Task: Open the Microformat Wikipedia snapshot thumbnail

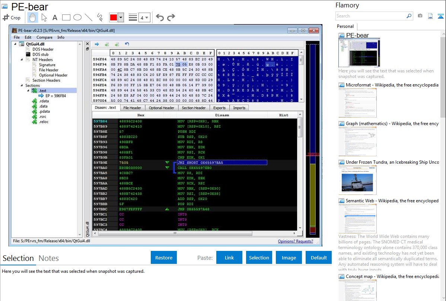Action: point(357,103)
